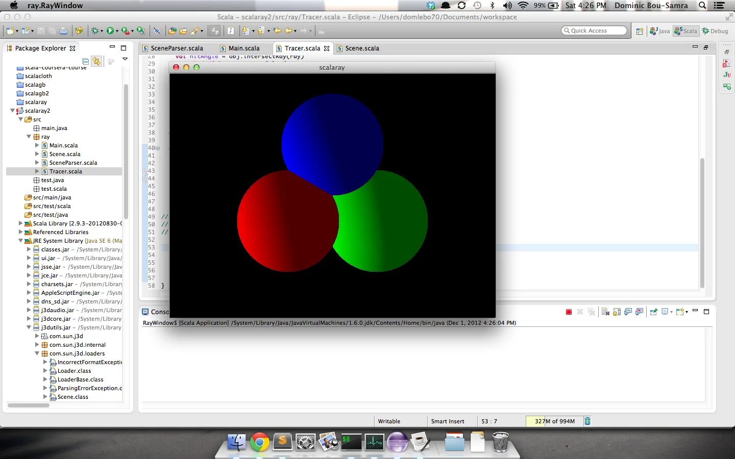The width and height of the screenshot is (735, 459).
Task: Click the Clear Console icon
Action: click(x=605, y=312)
